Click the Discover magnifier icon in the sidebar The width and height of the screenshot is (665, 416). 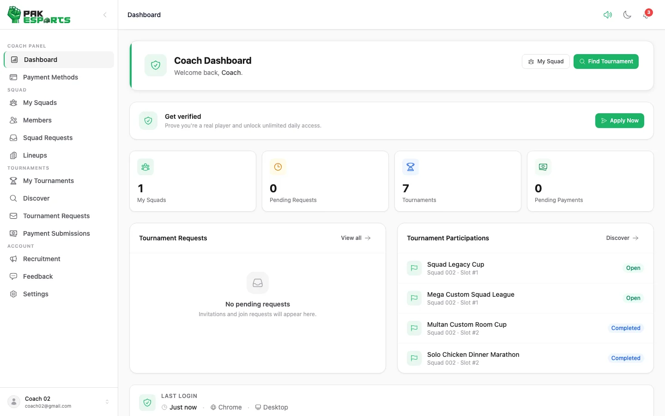[13, 198]
